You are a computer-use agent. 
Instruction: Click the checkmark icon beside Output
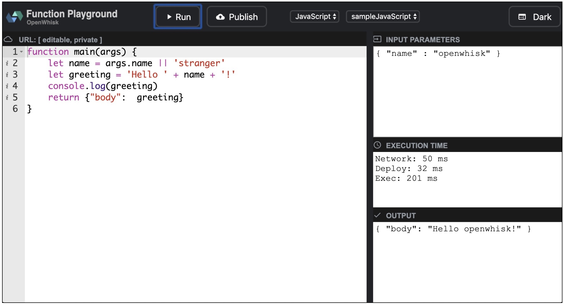pyautogui.click(x=377, y=215)
